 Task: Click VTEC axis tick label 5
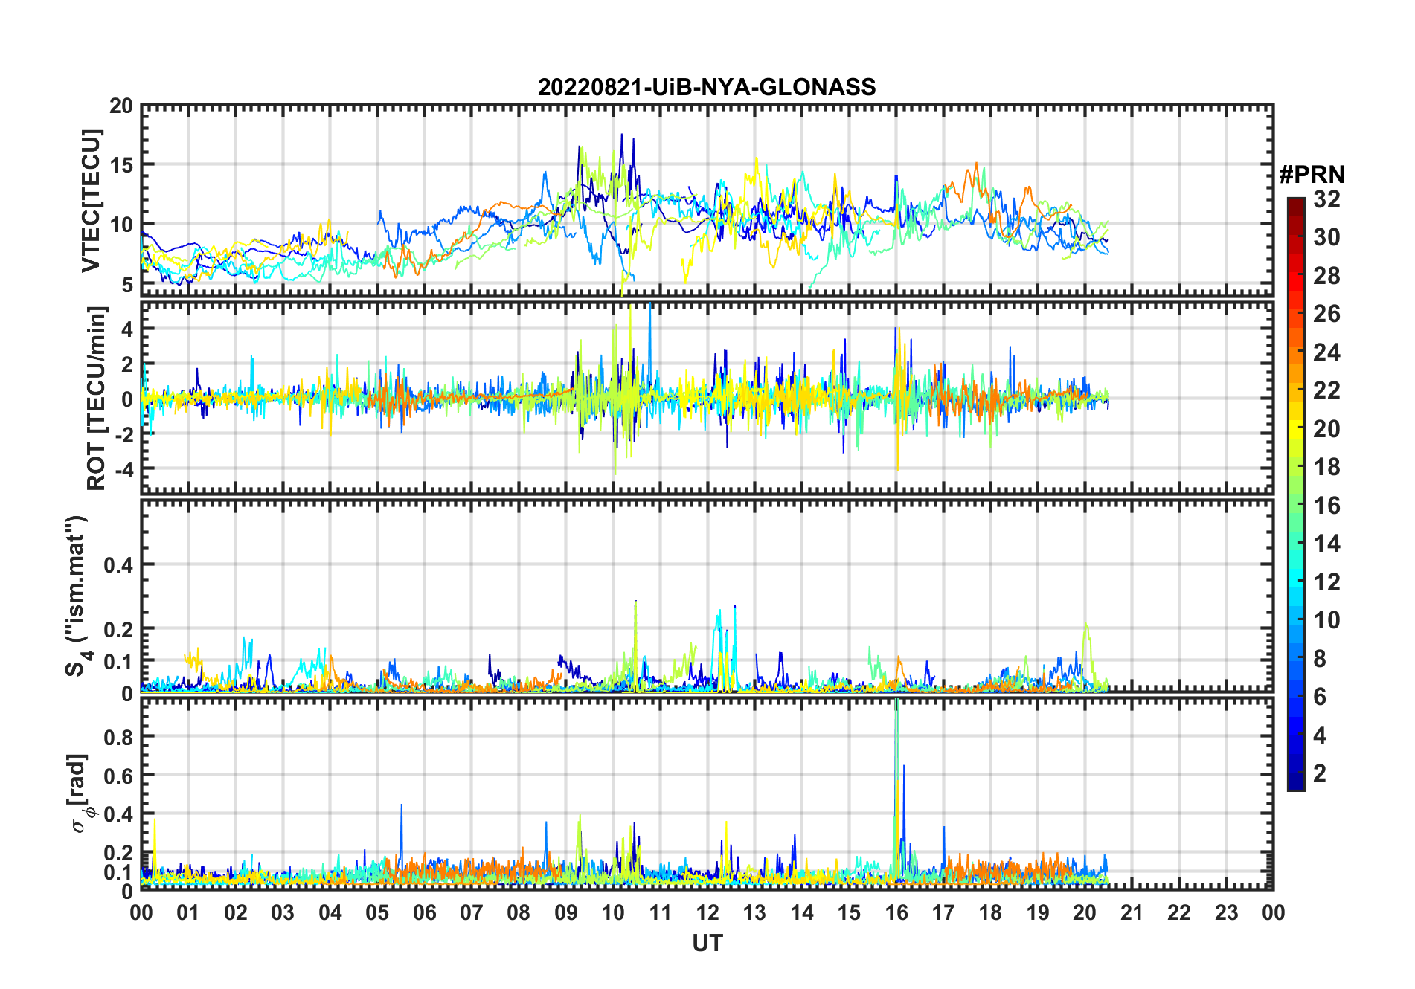pos(127,284)
